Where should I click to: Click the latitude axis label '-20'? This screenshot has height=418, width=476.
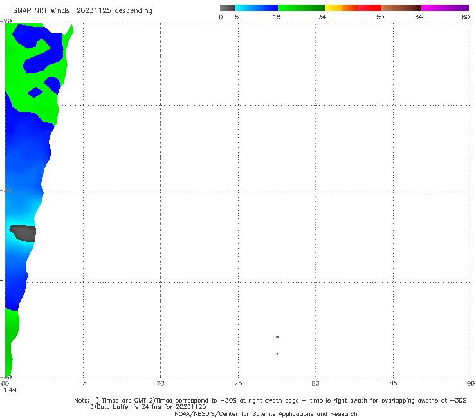tap(6, 21)
